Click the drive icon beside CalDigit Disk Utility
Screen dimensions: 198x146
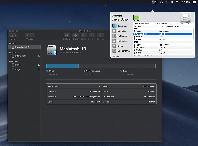(114, 31)
